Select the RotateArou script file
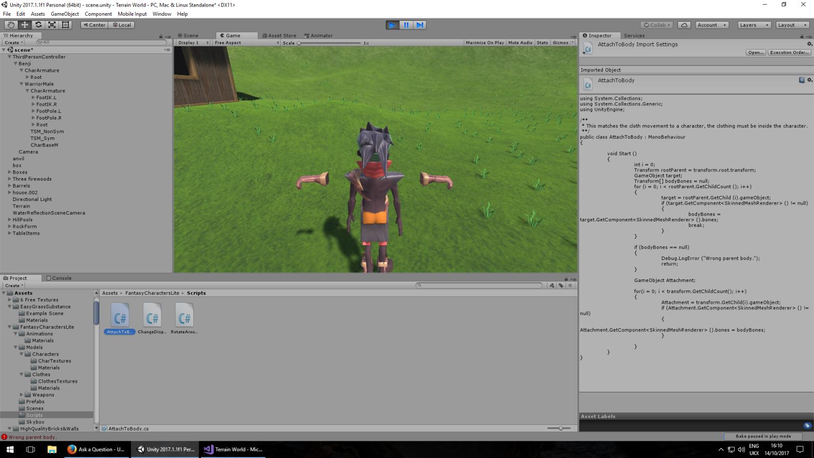The width and height of the screenshot is (814, 458). coord(184,316)
